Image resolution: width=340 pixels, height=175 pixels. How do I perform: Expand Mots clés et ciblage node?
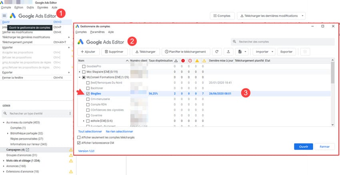(x=4, y=161)
